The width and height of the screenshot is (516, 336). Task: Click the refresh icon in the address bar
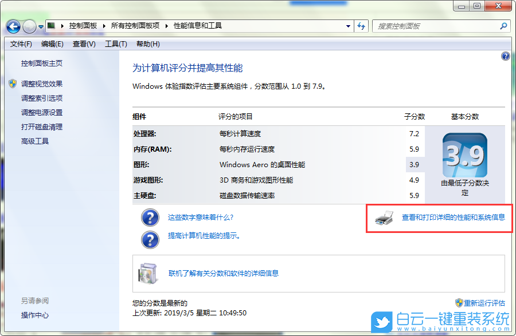click(360, 26)
